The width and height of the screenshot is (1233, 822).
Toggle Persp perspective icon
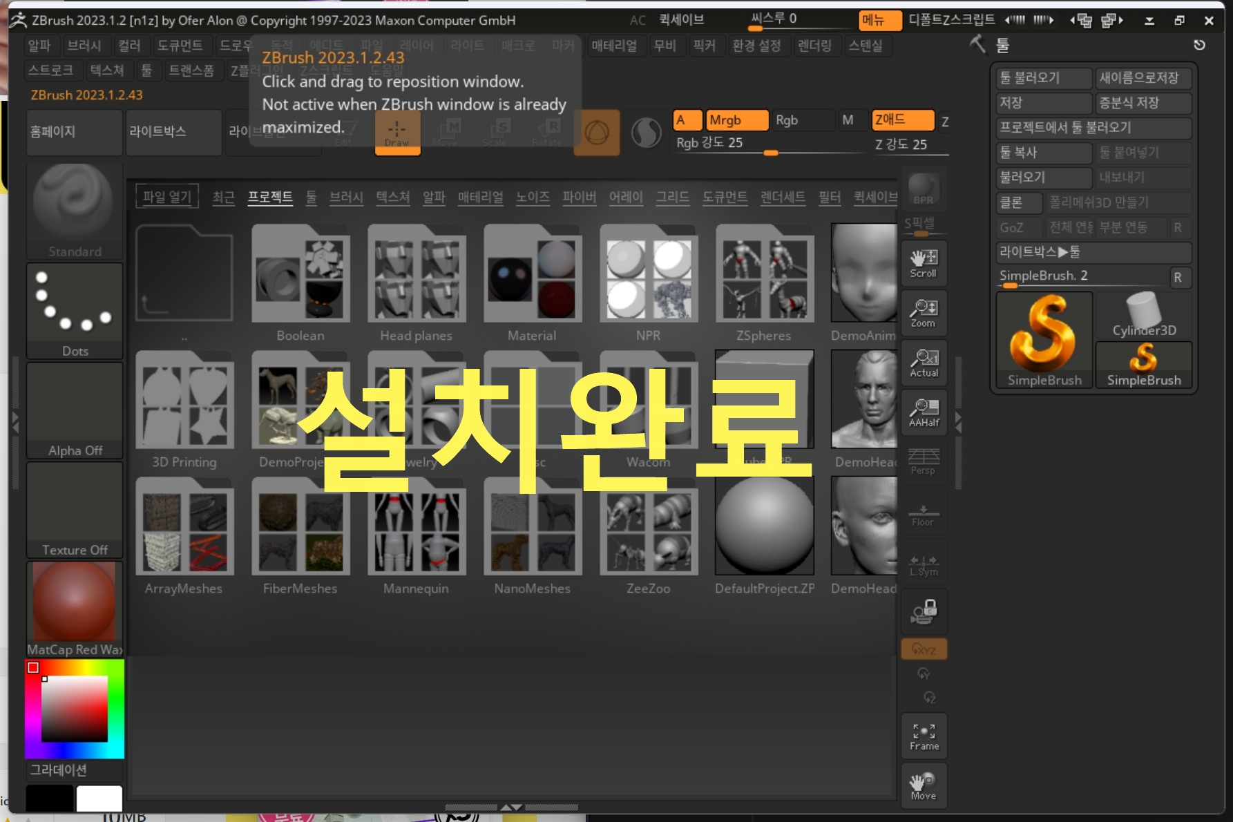924,461
